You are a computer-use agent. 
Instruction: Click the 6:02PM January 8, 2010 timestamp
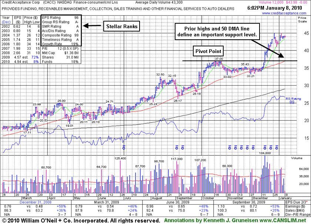tap(275, 8)
